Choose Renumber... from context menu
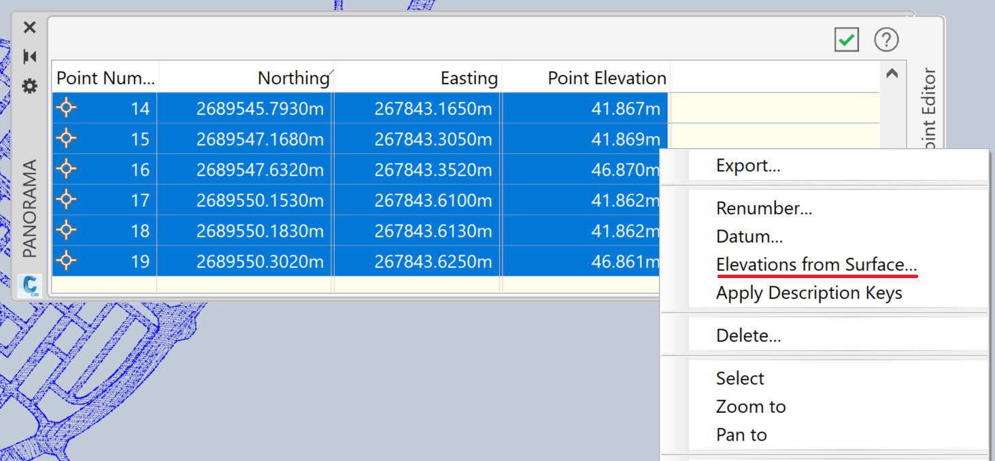995x461 pixels. coord(764,209)
